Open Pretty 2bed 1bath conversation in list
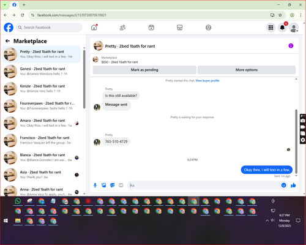The height and width of the screenshot is (245, 306). (42, 54)
